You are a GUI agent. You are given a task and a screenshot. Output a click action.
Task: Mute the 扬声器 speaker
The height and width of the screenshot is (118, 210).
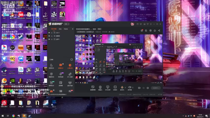pos(129,88)
